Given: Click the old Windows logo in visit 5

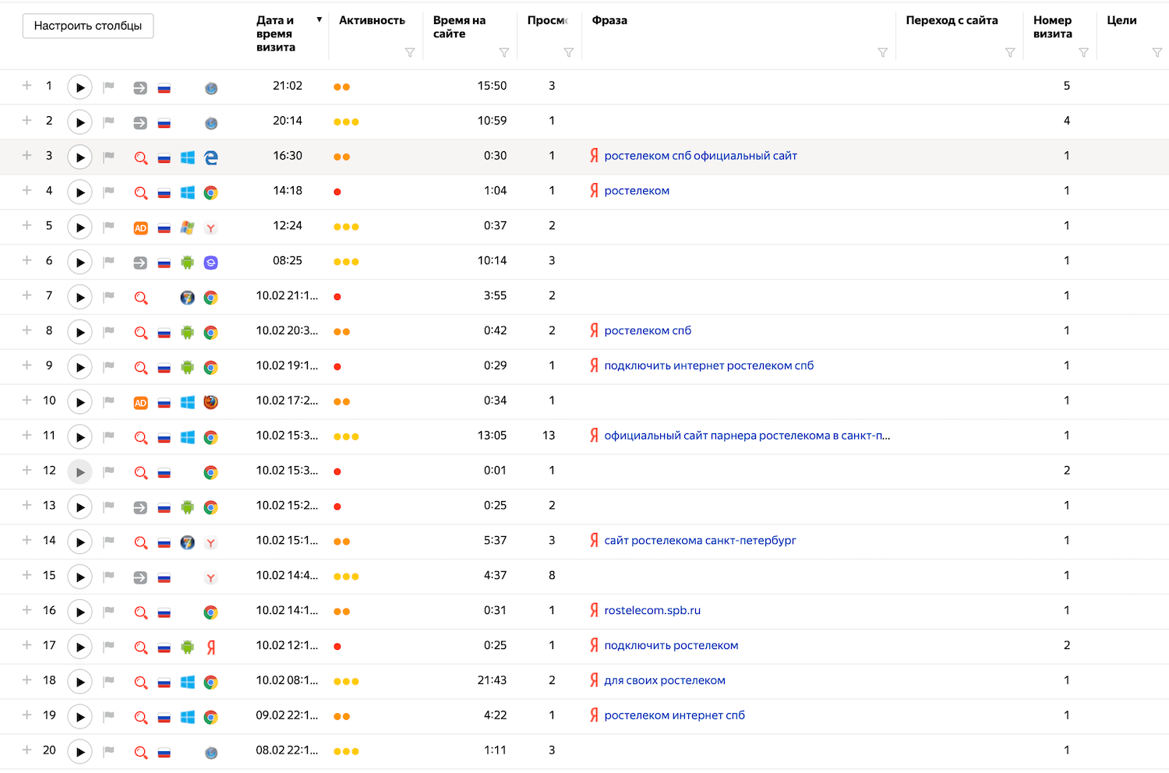Looking at the screenshot, I should pos(187,228).
